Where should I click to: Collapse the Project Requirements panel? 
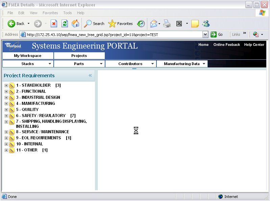[x=90, y=76]
